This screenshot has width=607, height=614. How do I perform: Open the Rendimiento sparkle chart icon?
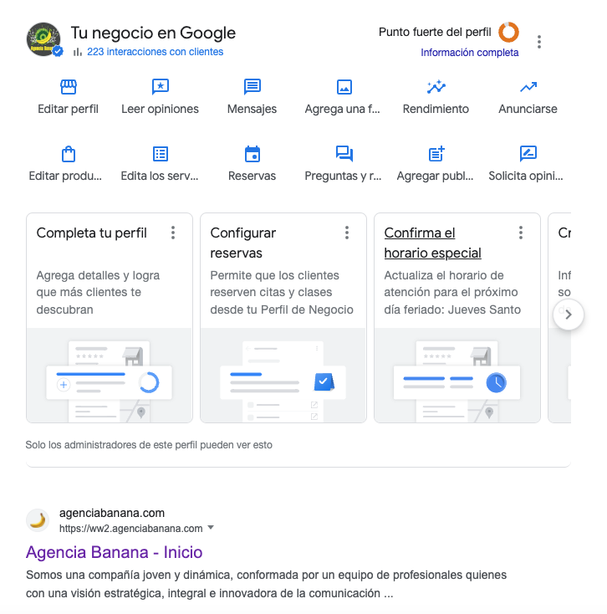[x=436, y=87]
